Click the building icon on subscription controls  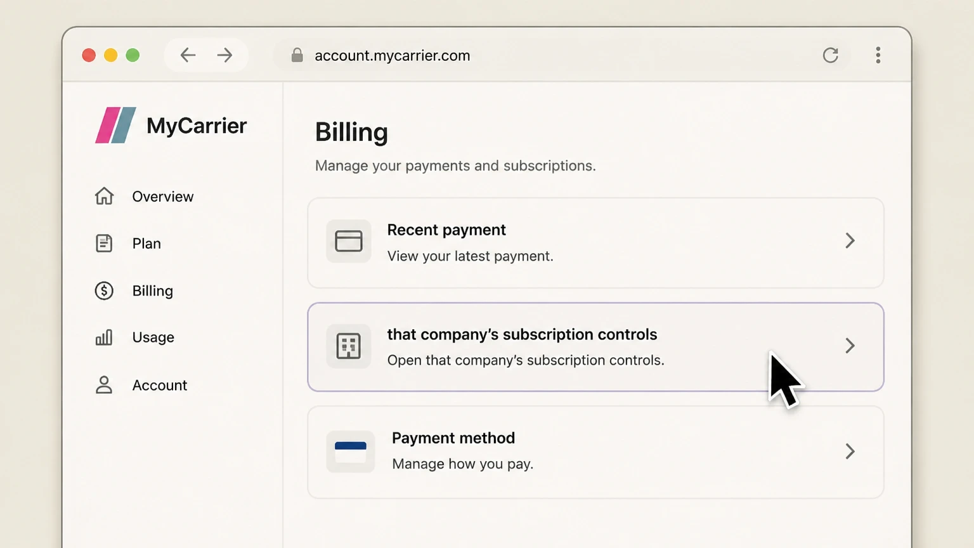349,346
